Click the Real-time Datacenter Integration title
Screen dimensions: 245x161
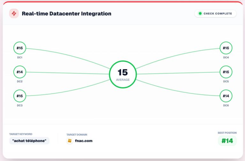pyautogui.click(x=66, y=14)
